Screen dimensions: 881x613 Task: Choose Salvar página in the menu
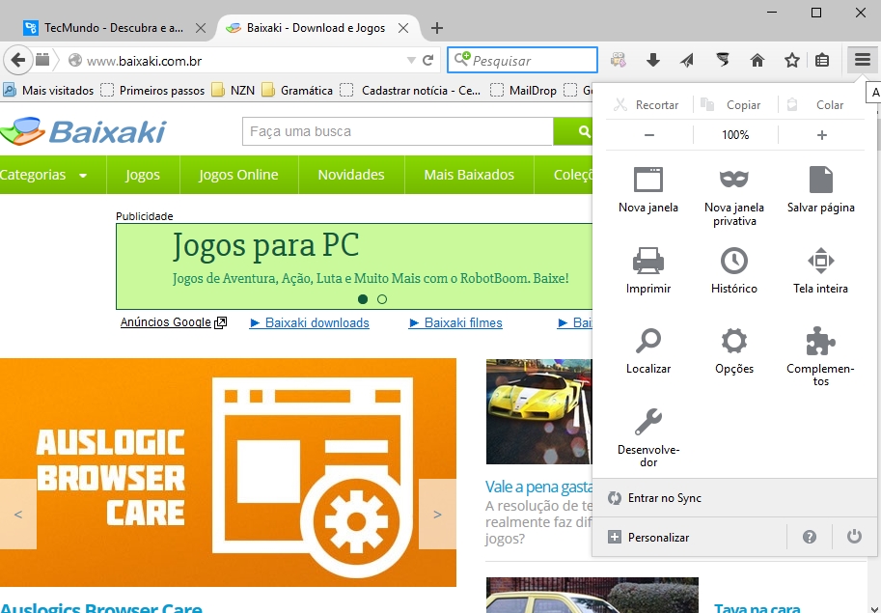(821, 190)
